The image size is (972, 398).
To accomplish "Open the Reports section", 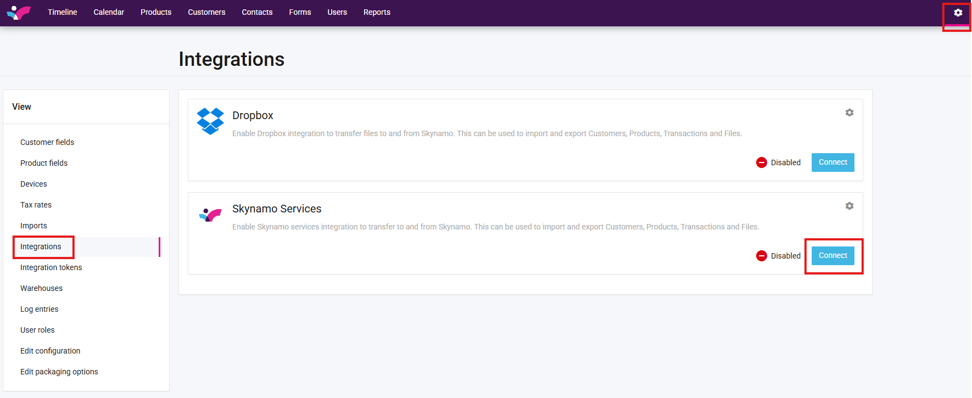I will click(377, 12).
